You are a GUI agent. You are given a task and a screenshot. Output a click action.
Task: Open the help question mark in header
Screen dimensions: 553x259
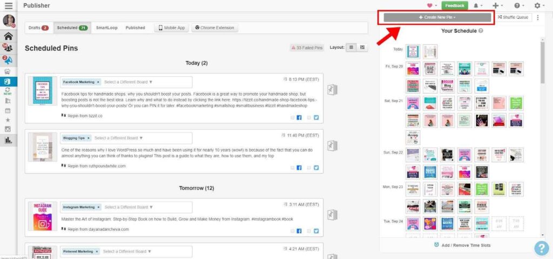(517, 5)
